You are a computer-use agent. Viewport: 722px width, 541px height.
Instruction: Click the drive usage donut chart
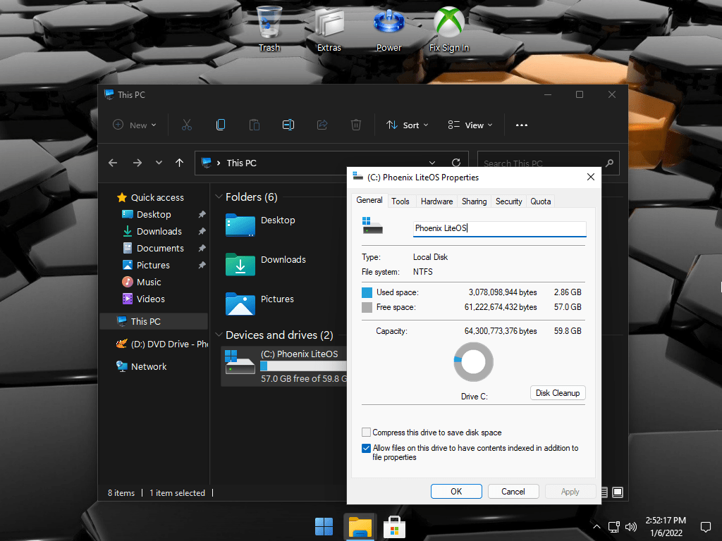pos(473,361)
